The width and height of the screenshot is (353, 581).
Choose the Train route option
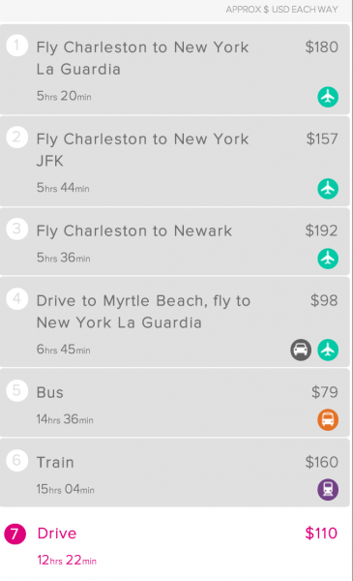[175, 473]
